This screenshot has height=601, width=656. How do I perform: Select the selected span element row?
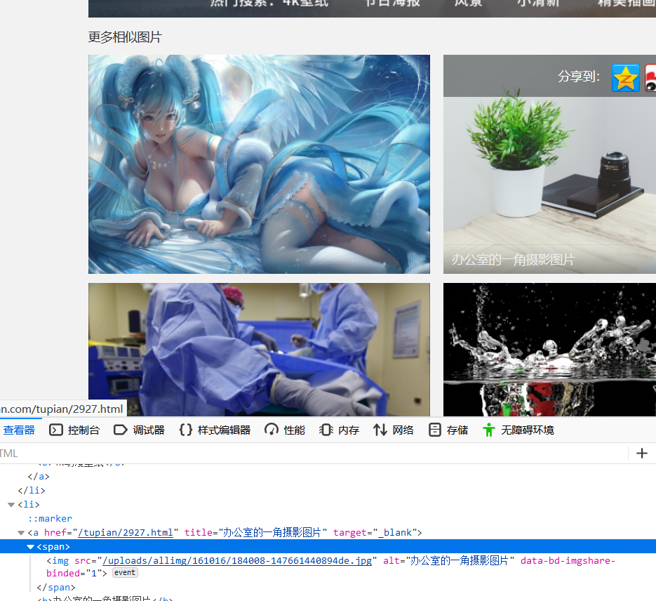tap(328, 547)
